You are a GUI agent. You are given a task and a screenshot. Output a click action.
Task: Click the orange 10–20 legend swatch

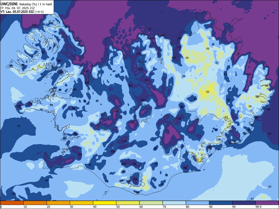[x=35, y=203]
